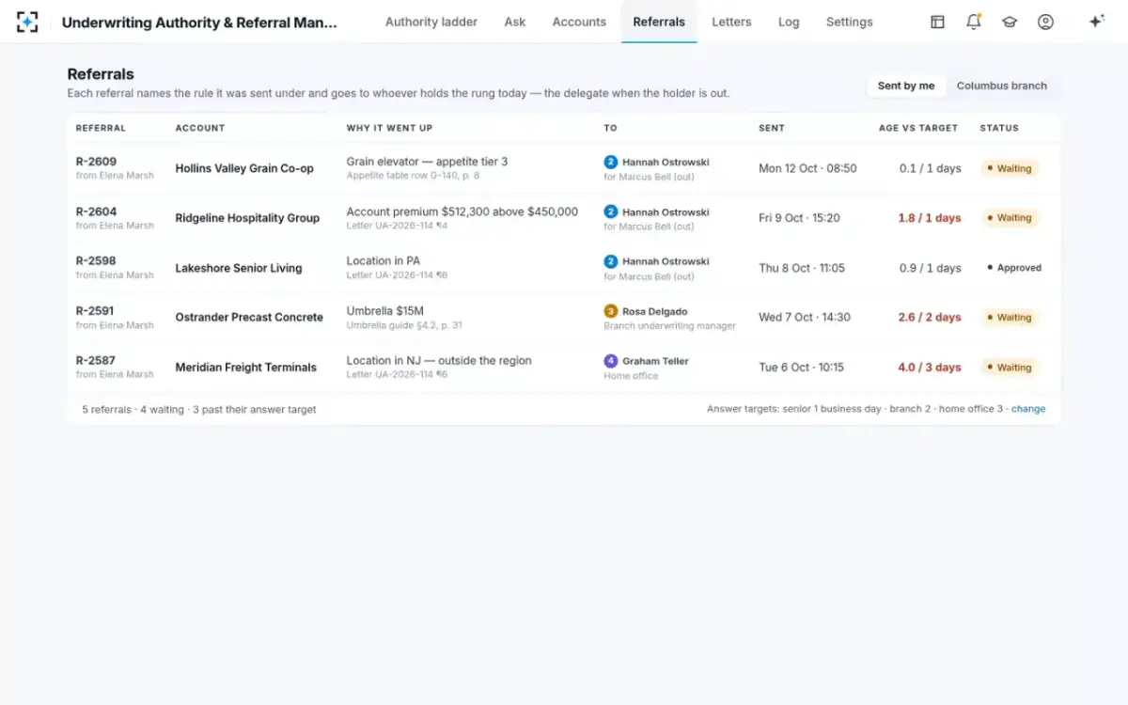Open the Log tab
Viewport: 1128px width, 705px height.
(x=789, y=22)
